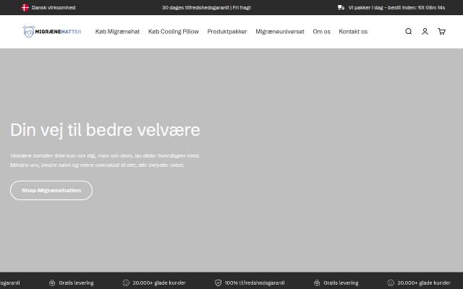Go to Migræneuniverset page
The height and width of the screenshot is (289, 463).
280,32
